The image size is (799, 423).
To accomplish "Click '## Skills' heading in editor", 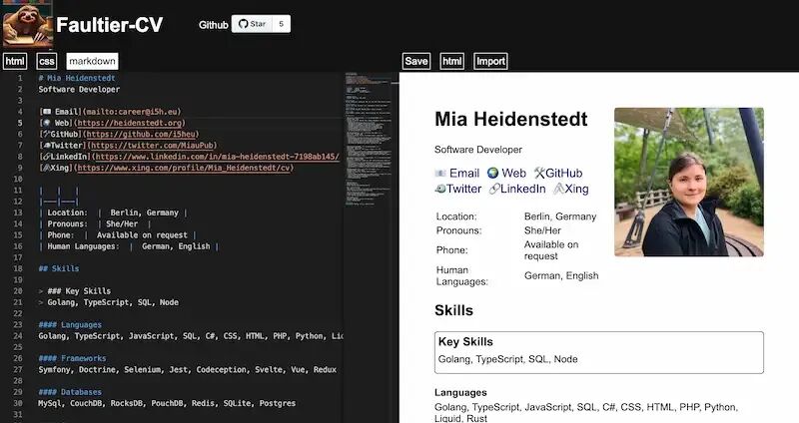I will click(59, 268).
